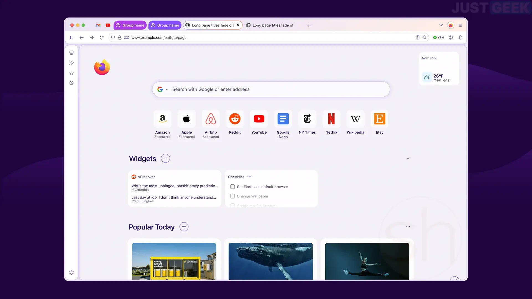Collapse the Widgets section chevron
The width and height of the screenshot is (532, 299).
click(165, 158)
